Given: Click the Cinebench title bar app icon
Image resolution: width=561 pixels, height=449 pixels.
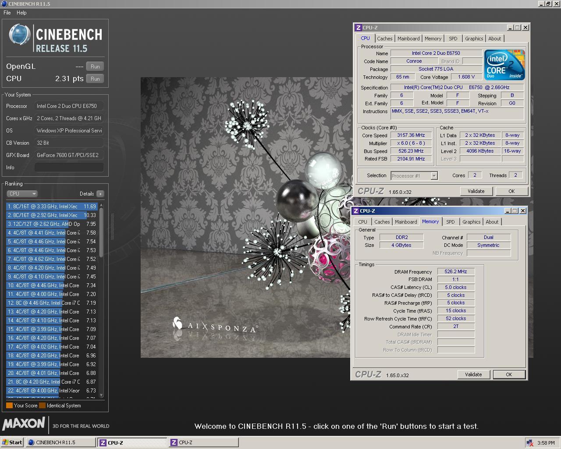Looking at the screenshot, I should [4, 4].
